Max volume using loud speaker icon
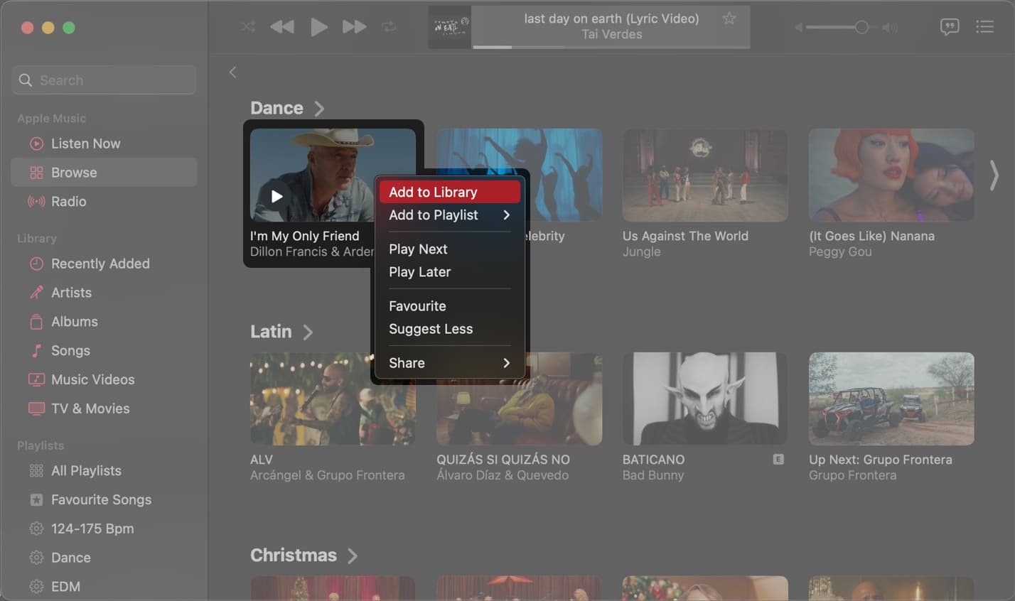The width and height of the screenshot is (1015, 601). [890, 27]
